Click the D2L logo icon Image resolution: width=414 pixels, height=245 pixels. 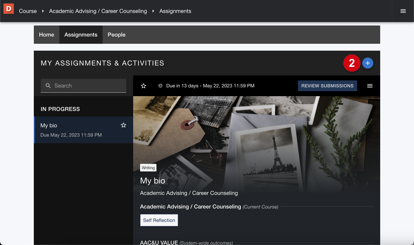coord(8,9)
